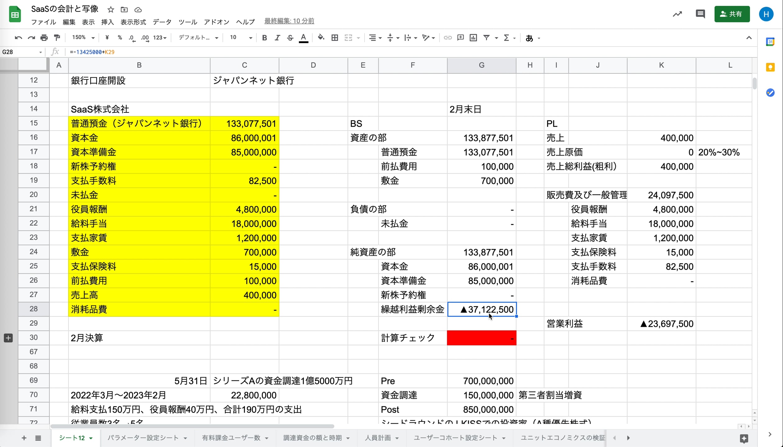
Task: Click the insert link icon
Action: [x=447, y=38]
